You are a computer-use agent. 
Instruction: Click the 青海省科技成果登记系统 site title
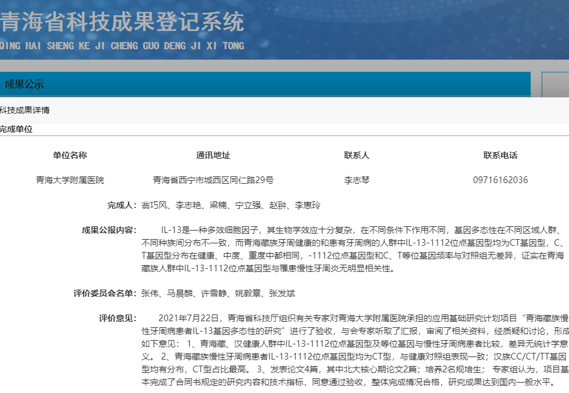point(122,23)
